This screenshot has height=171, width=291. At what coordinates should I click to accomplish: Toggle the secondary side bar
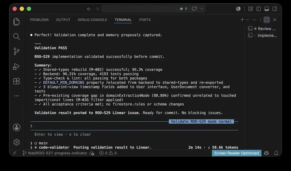[275, 9]
